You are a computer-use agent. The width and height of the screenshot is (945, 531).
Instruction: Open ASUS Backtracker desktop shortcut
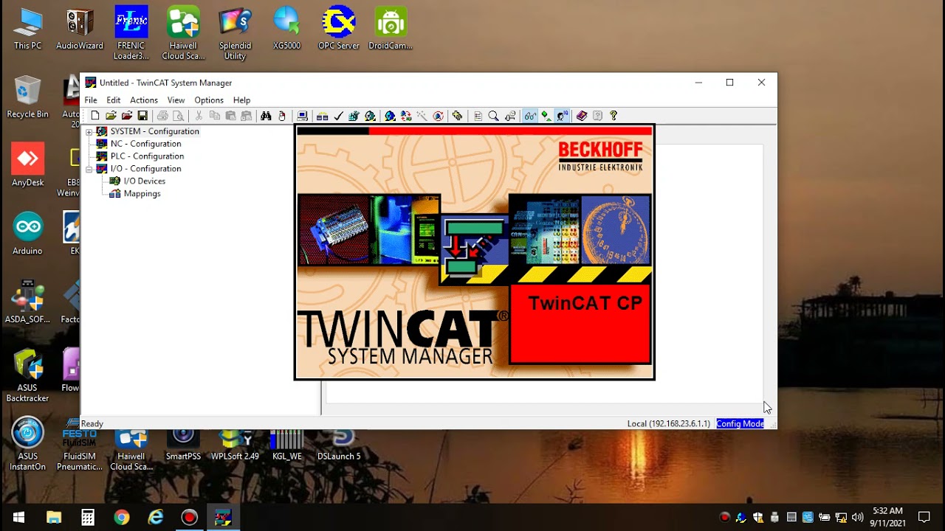pos(28,376)
